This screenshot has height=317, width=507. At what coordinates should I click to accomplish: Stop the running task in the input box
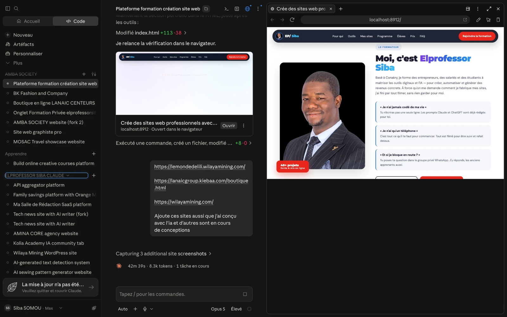245,294
